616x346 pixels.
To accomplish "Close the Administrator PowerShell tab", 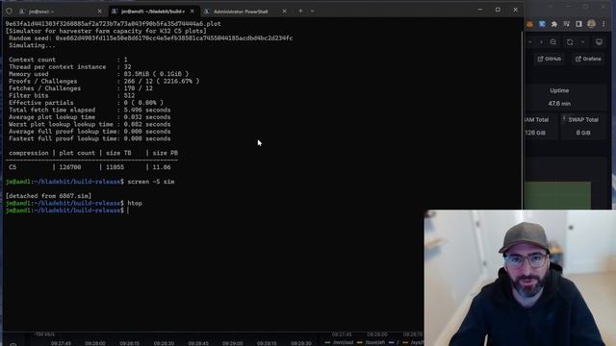I will (x=285, y=12).
